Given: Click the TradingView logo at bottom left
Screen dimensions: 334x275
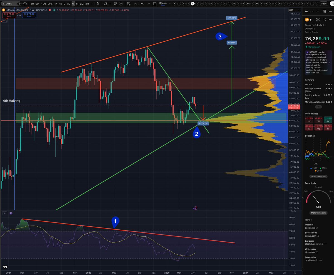Looking at the screenshot, I should pyautogui.click(x=5, y=267).
